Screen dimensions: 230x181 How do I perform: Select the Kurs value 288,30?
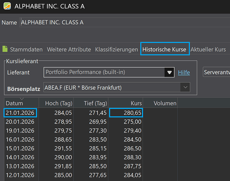pyautogui.click(x=132, y=157)
